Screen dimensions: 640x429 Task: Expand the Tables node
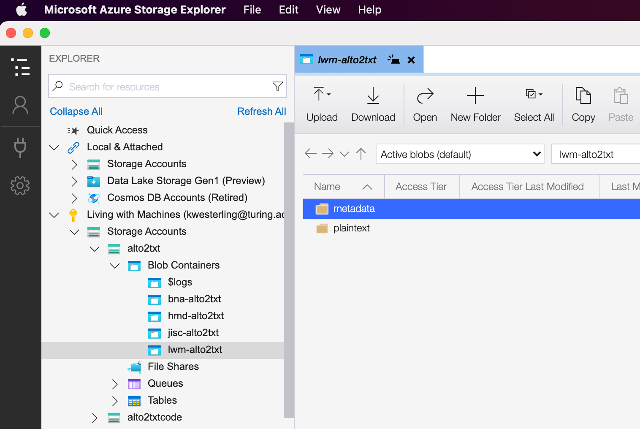pos(115,401)
